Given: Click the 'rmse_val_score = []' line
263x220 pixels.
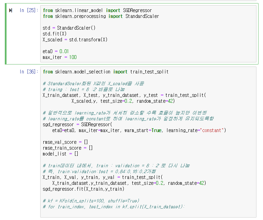Looking at the screenshot, I should tap(65, 142).
